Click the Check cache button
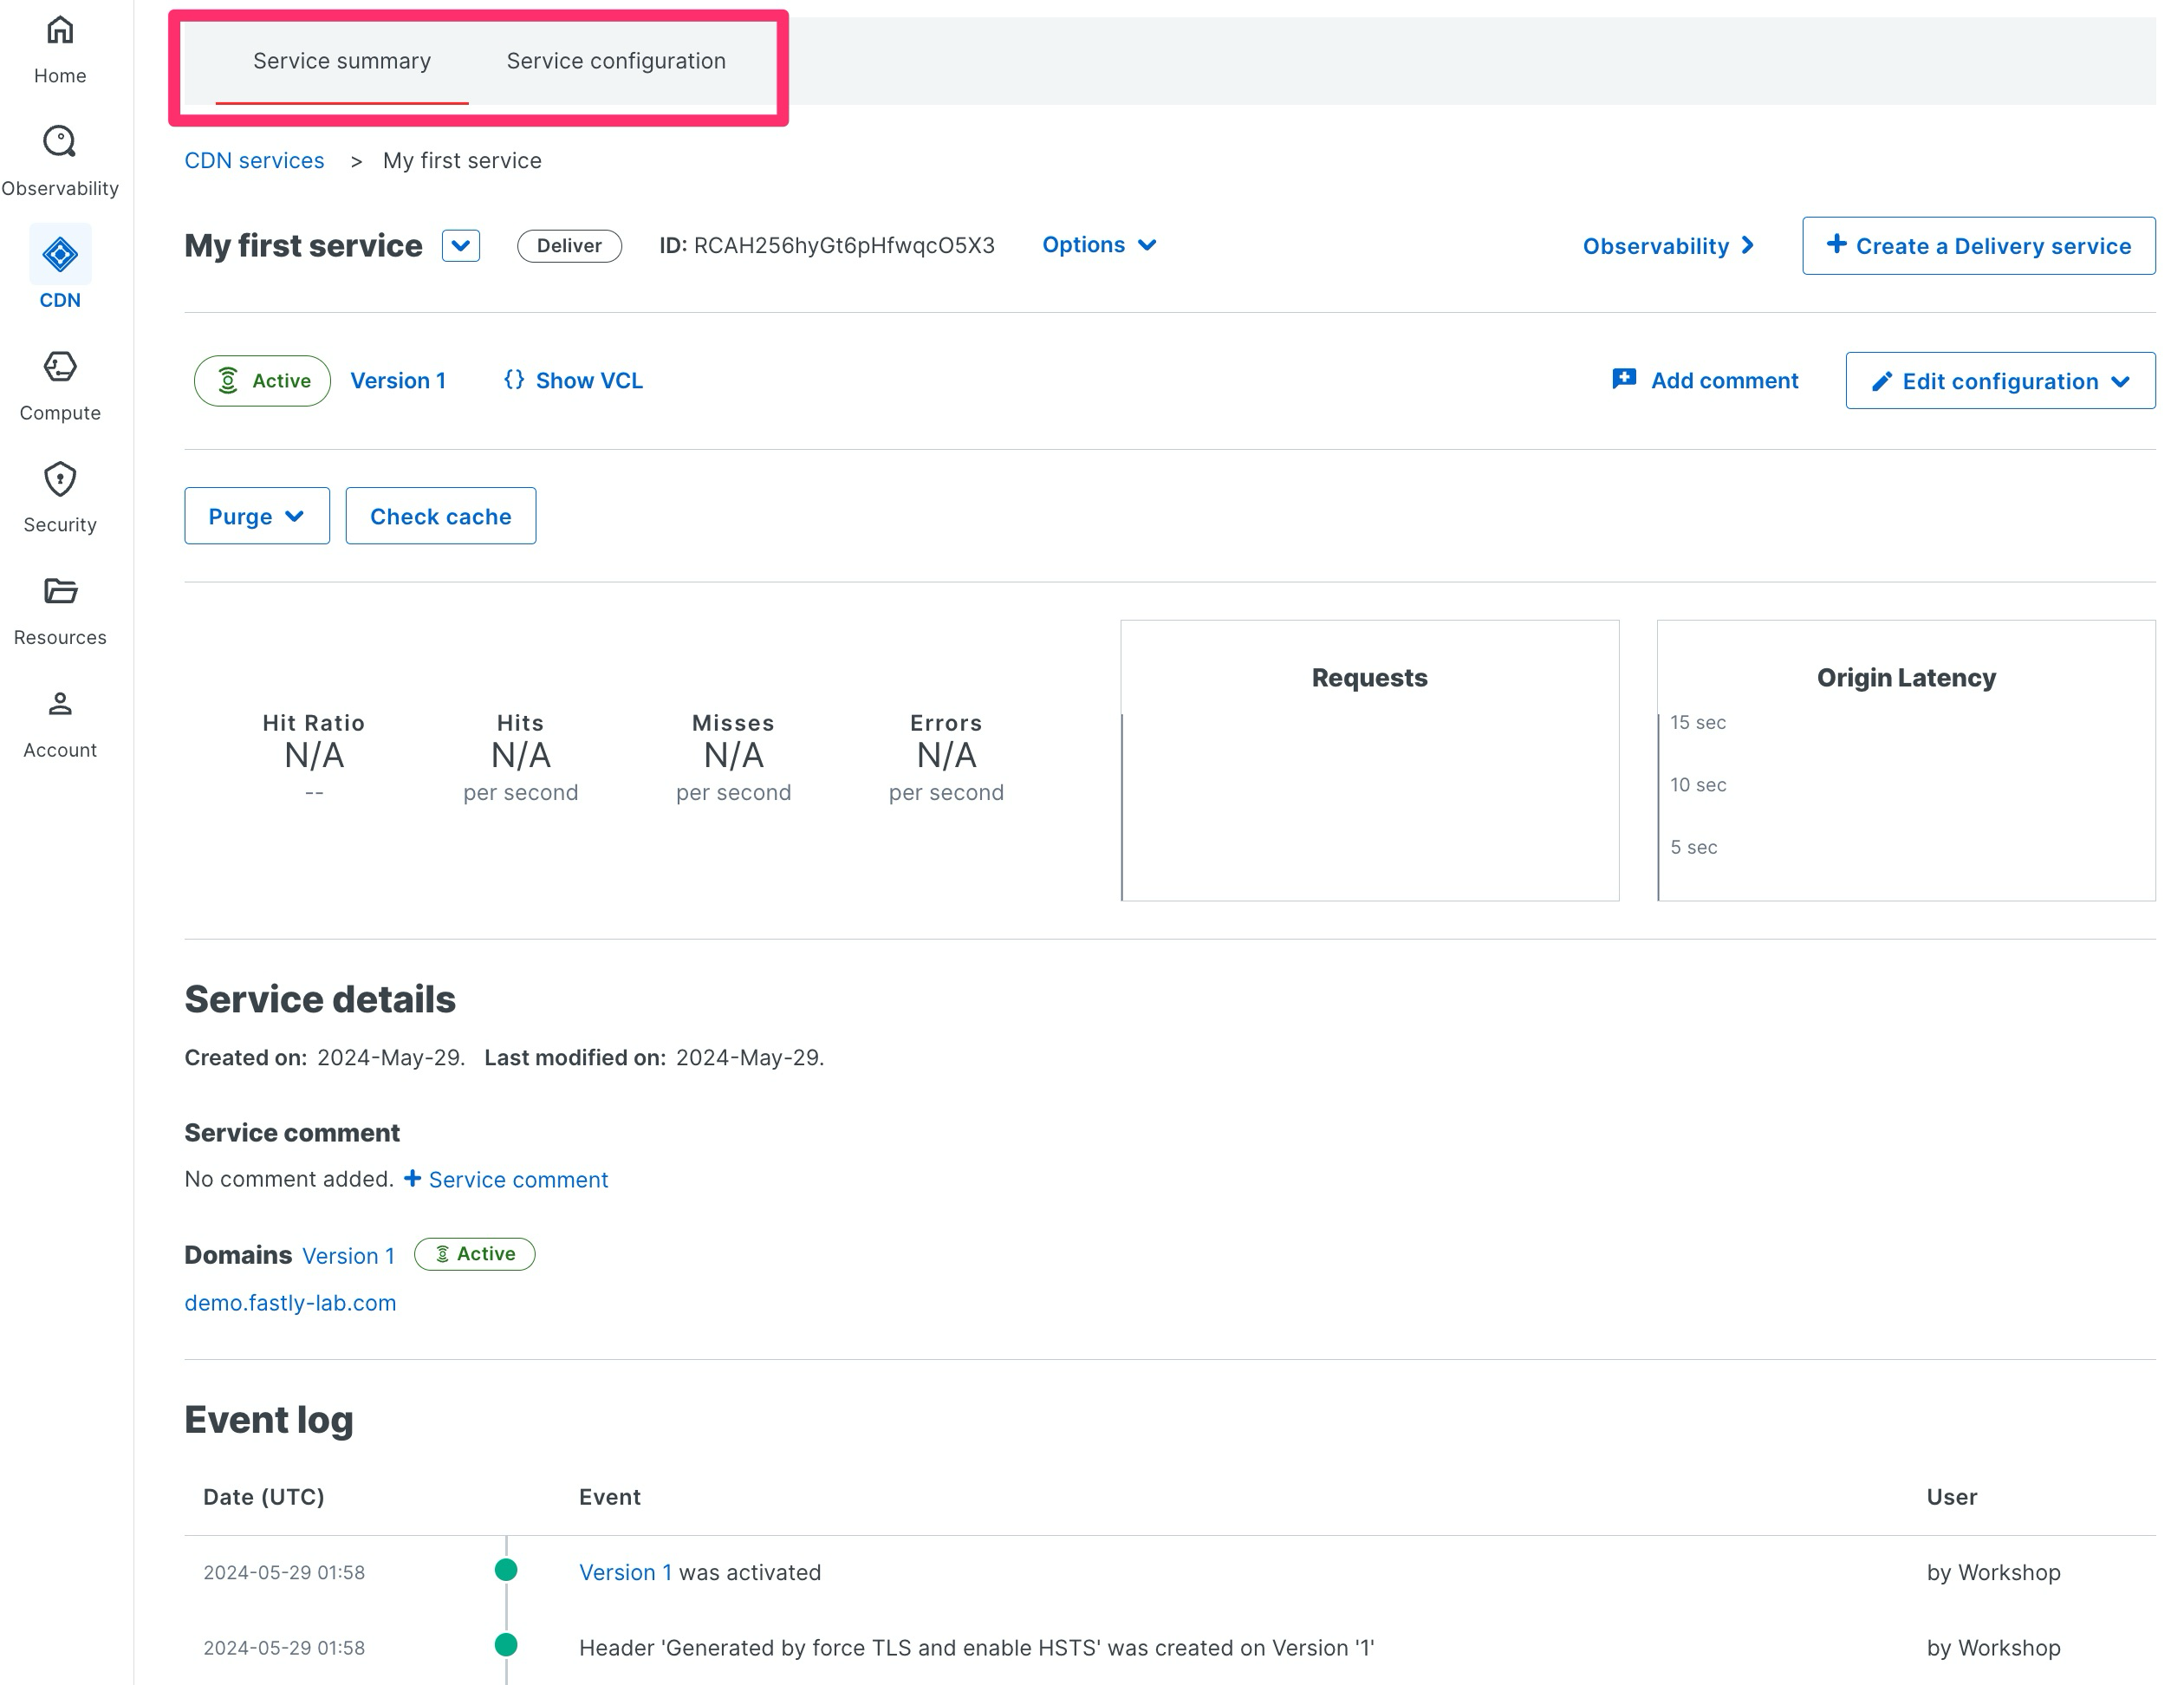2184x1685 pixels. (440, 517)
